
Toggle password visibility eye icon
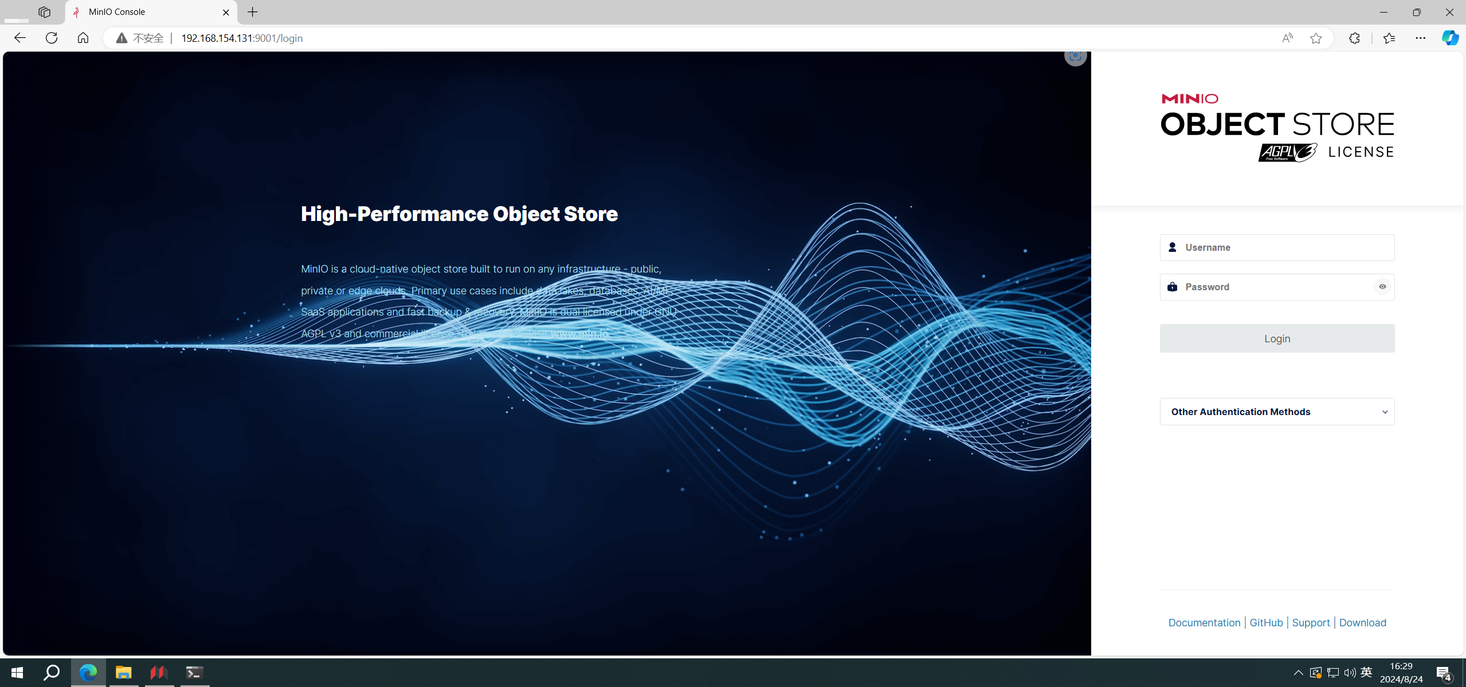coord(1382,287)
